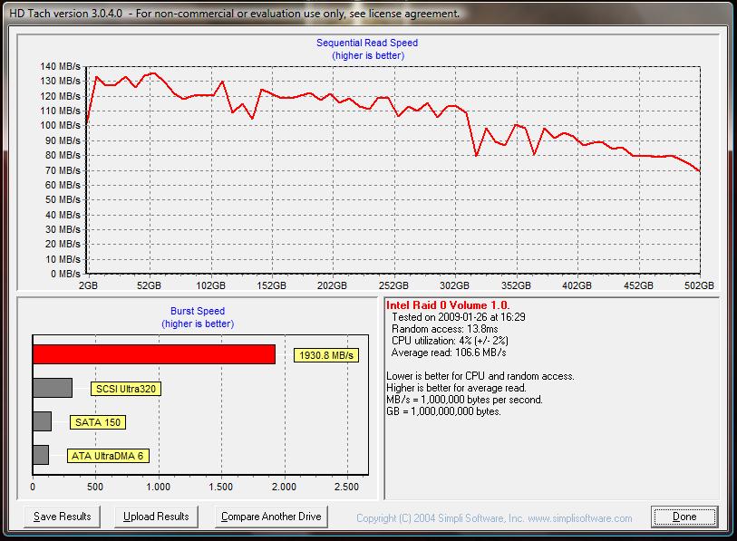Click the Sequential Read Speed chart title
The image size is (737, 541).
[367, 43]
